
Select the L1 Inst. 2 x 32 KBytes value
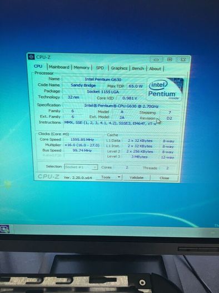[140, 146]
